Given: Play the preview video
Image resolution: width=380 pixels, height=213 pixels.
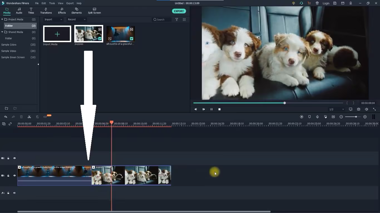Looking at the screenshot, I should pyautogui.click(x=204, y=109).
